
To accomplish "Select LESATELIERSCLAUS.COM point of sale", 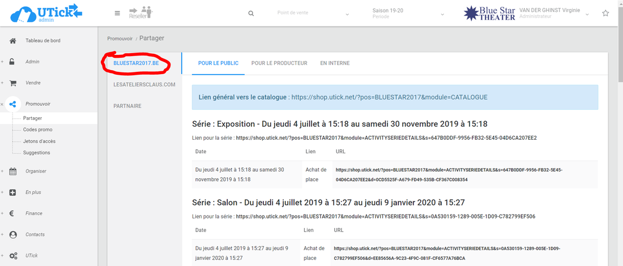I will (144, 85).
